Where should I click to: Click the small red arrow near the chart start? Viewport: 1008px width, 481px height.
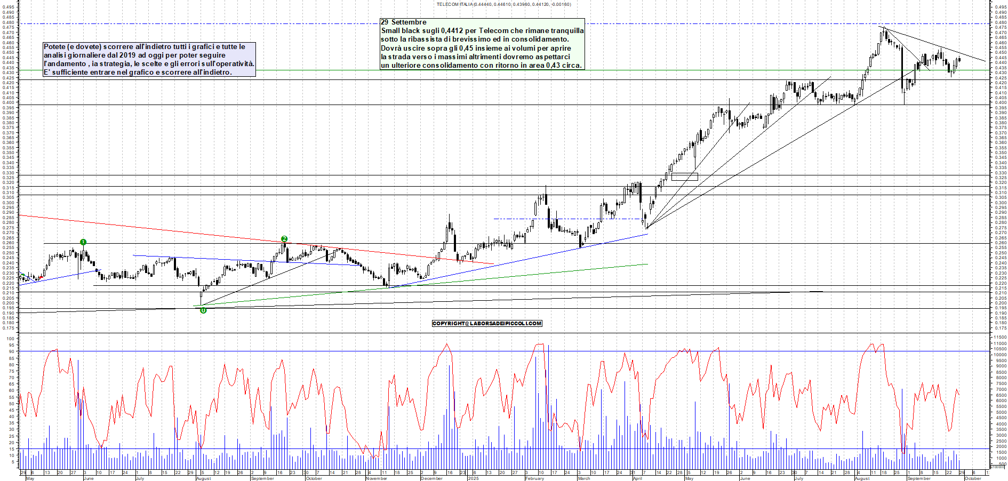[x=42, y=277]
